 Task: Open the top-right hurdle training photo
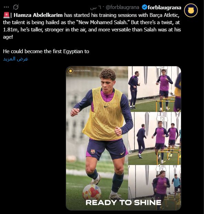(154, 89)
